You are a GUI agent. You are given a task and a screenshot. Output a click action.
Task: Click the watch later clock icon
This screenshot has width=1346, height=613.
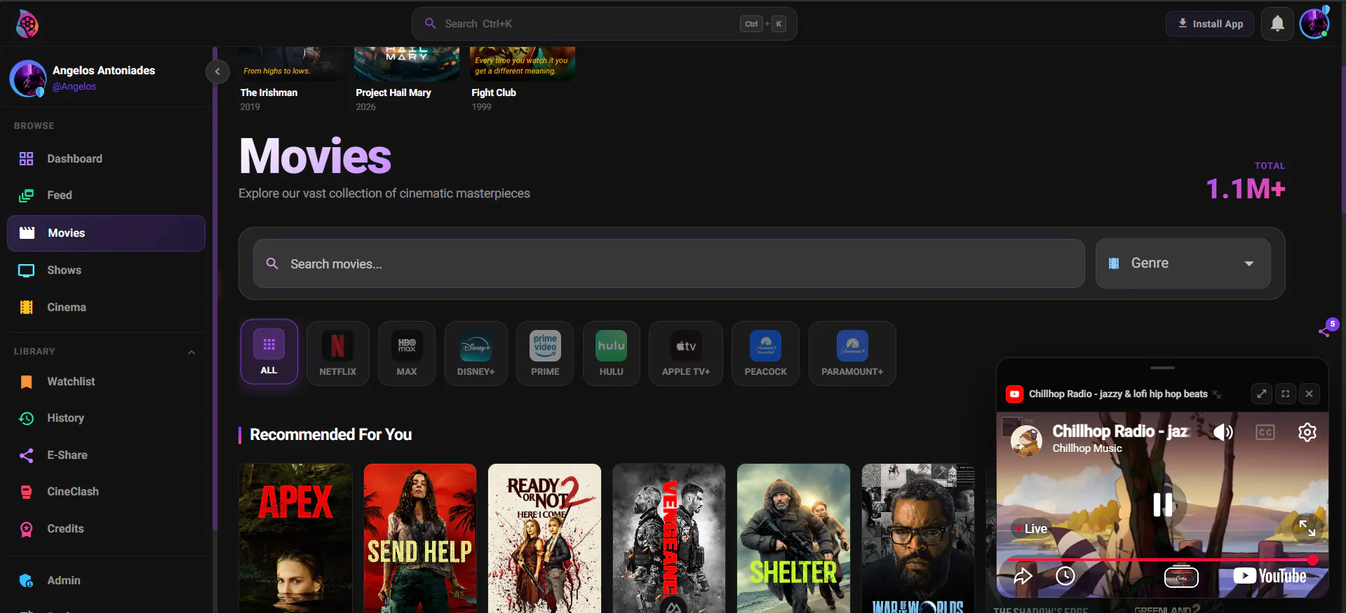point(1065,576)
